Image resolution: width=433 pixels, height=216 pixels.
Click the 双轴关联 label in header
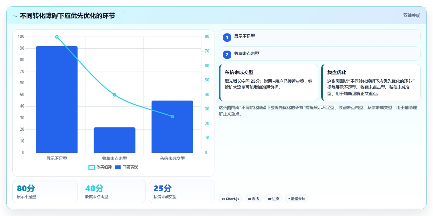(412, 16)
